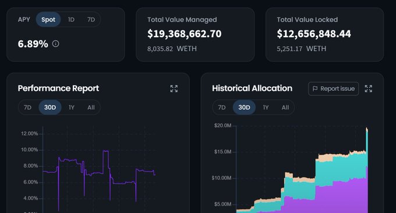Select the Spot APY option
The height and width of the screenshot is (213, 396).
point(48,19)
